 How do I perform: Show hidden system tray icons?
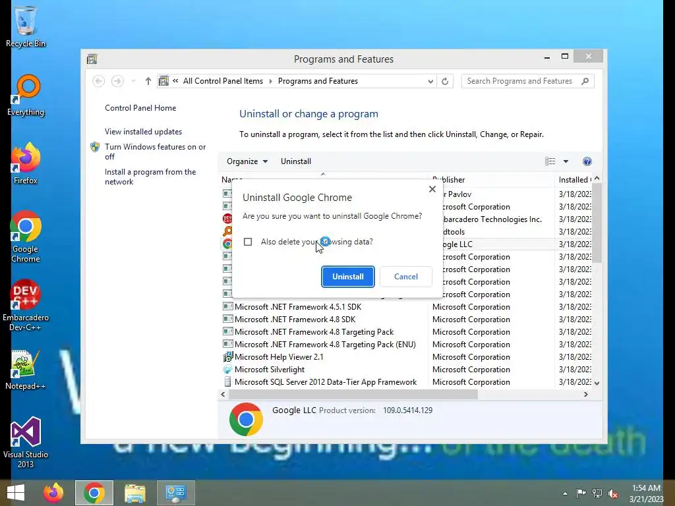pyautogui.click(x=565, y=493)
